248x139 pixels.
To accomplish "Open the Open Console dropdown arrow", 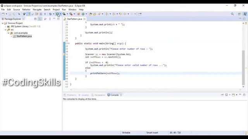I will 237,95.
